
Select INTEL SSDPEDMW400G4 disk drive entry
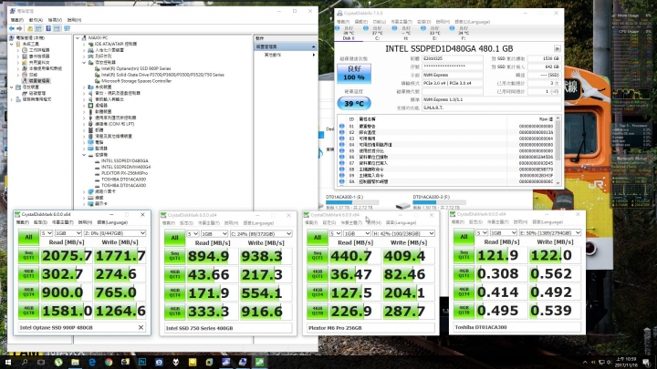(125, 167)
